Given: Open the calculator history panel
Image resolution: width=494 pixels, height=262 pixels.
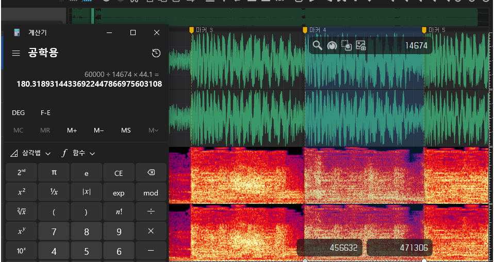Looking at the screenshot, I should click(x=156, y=53).
